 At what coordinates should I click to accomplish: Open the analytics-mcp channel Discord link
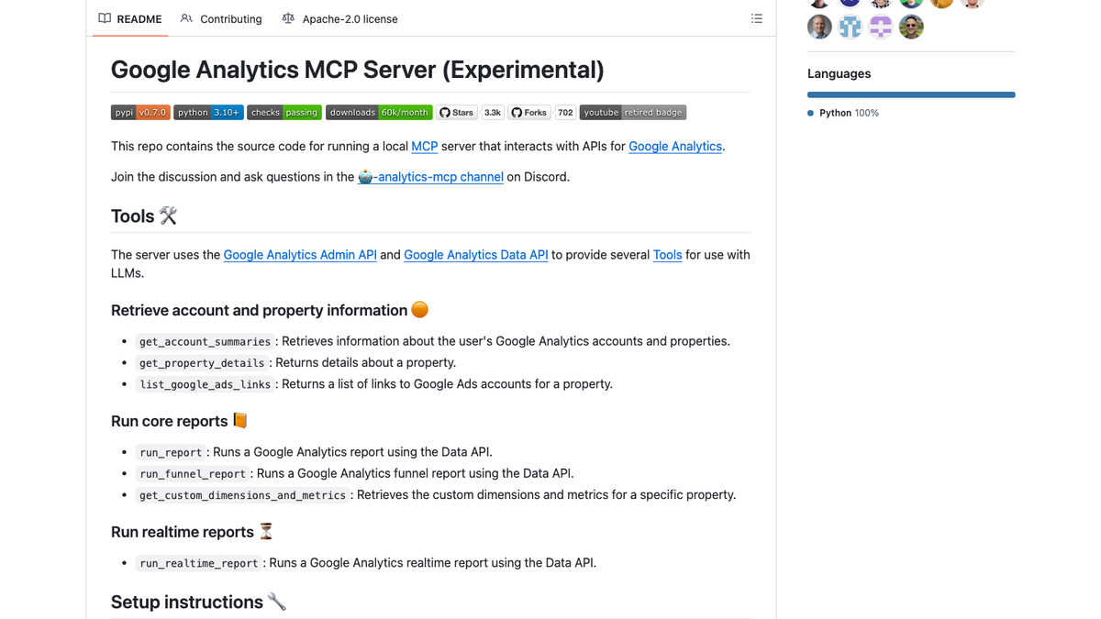(x=430, y=177)
